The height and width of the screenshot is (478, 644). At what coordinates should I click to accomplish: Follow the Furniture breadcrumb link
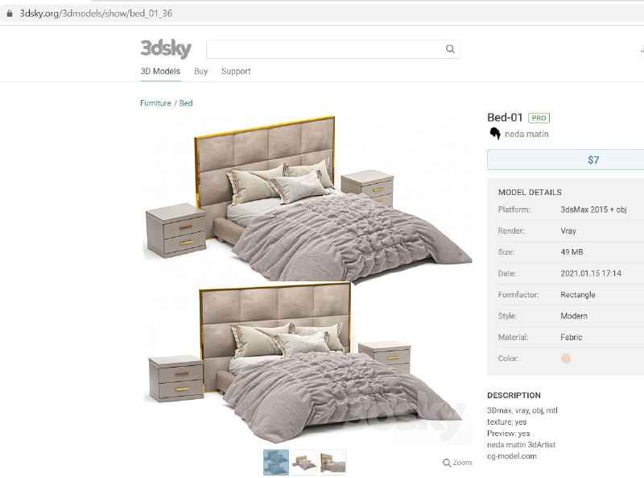[155, 103]
